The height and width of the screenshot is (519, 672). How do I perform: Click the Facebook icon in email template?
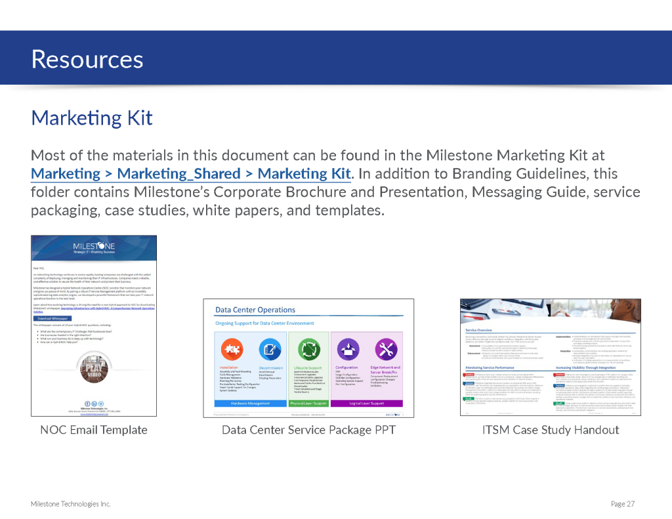(x=87, y=403)
